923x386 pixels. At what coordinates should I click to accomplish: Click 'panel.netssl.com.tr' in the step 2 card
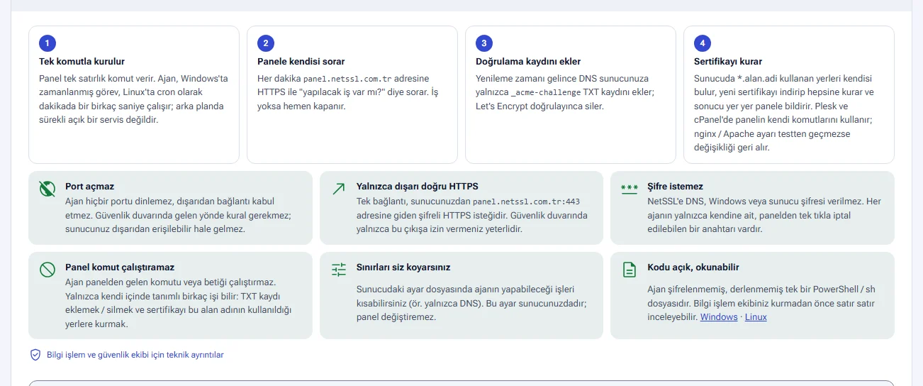coord(347,79)
